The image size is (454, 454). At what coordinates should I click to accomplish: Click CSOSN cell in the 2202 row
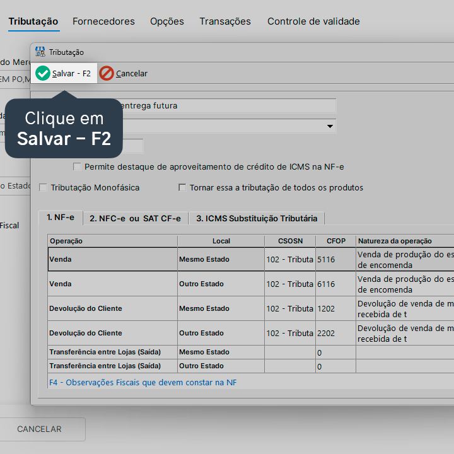point(290,334)
